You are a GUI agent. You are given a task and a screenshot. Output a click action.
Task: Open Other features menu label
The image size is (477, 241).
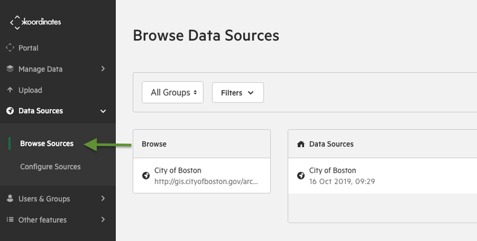[42, 220]
